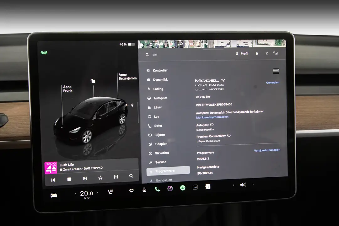Viewport: 339px width, 226px height.
Task: Tap the 46 % battery indicator
Action: [127, 44]
